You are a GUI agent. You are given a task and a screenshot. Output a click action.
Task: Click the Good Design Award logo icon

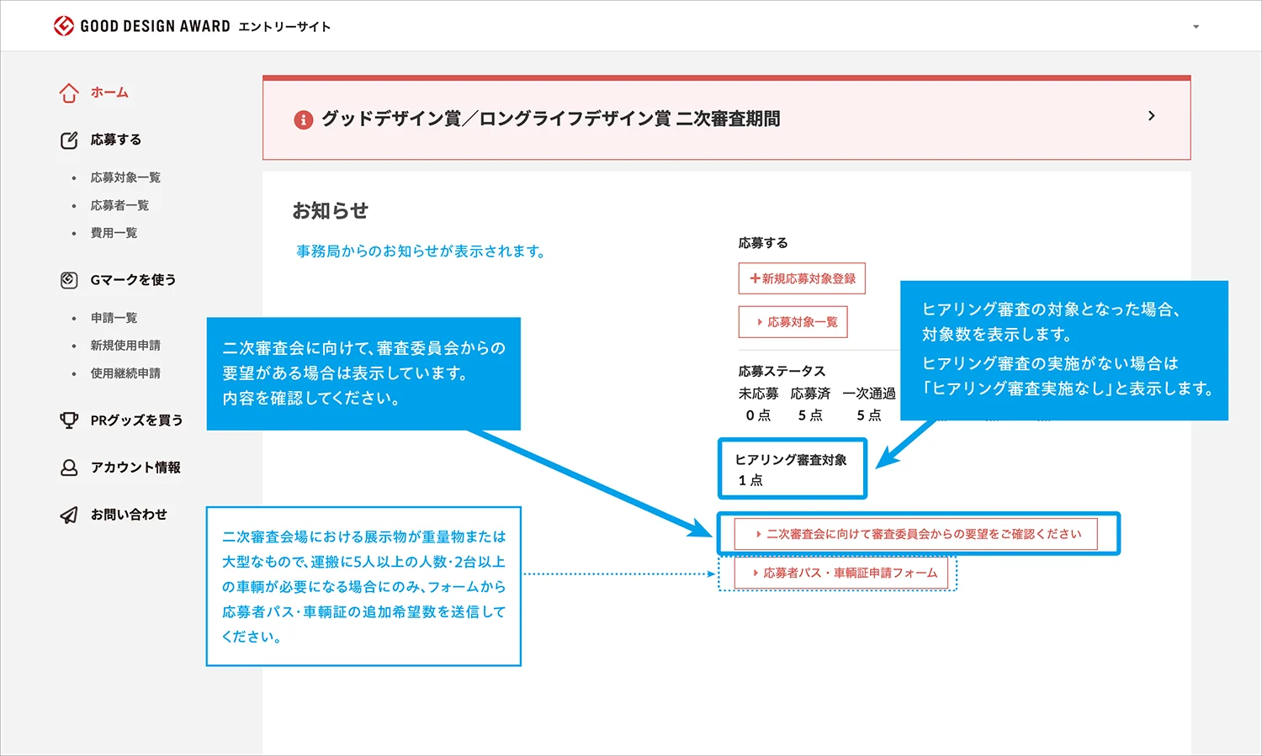pyautogui.click(x=62, y=26)
